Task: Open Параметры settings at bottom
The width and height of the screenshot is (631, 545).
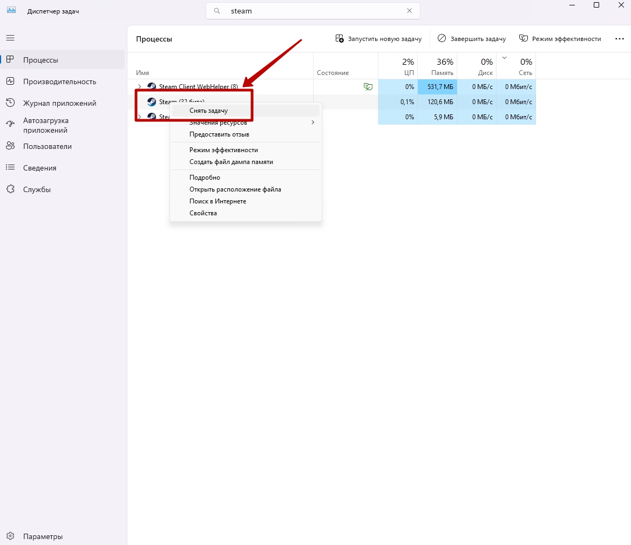Action: point(63,536)
